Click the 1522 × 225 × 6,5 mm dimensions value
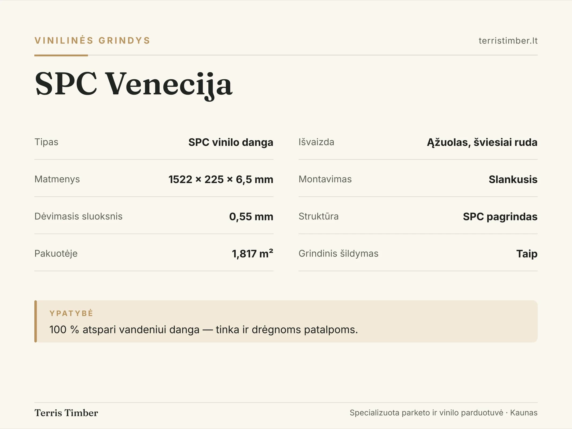Screen dimensions: 572x429 coord(221,179)
